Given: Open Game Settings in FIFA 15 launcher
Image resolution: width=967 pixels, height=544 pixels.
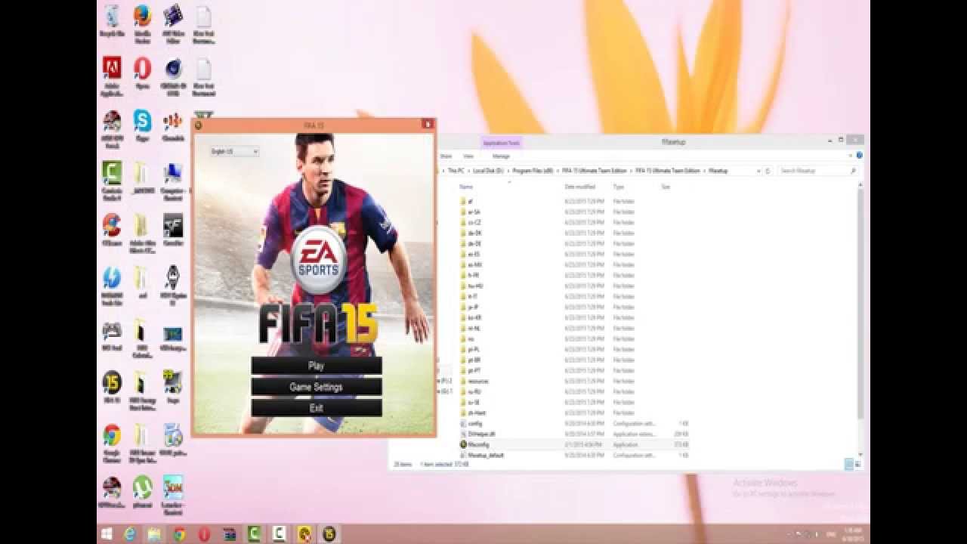Looking at the screenshot, I should 317,387.
